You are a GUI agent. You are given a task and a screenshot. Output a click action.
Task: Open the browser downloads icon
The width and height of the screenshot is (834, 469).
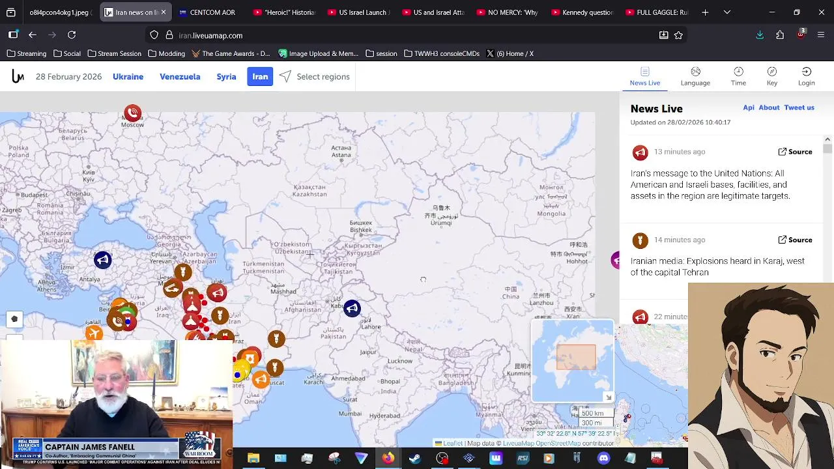(760, 35)
